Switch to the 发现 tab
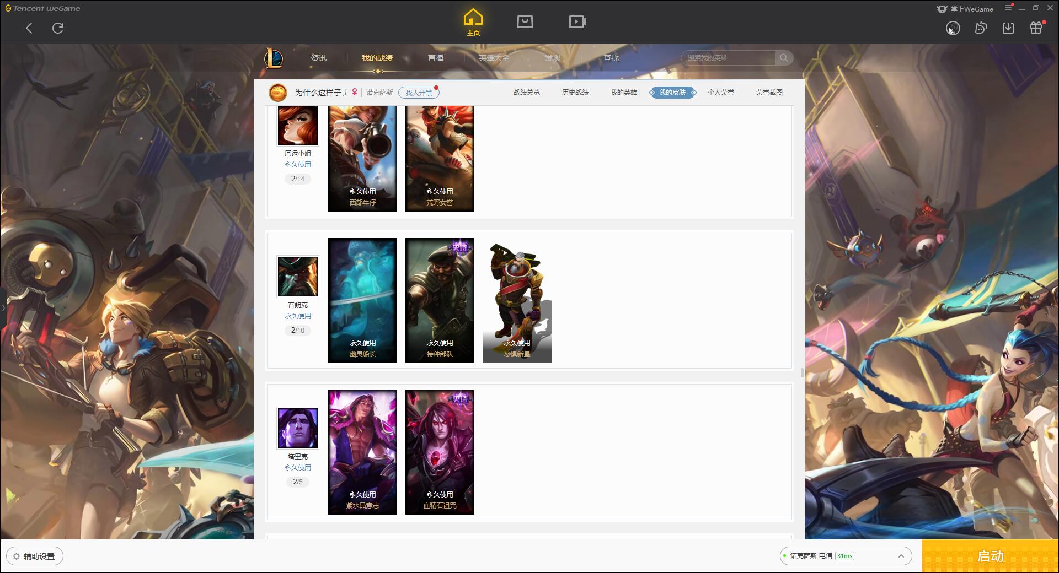 click(x=553, y=58)
